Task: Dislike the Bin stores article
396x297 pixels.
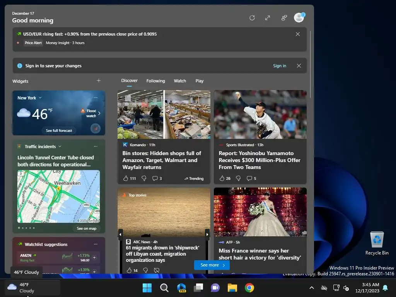Action: 144,178
